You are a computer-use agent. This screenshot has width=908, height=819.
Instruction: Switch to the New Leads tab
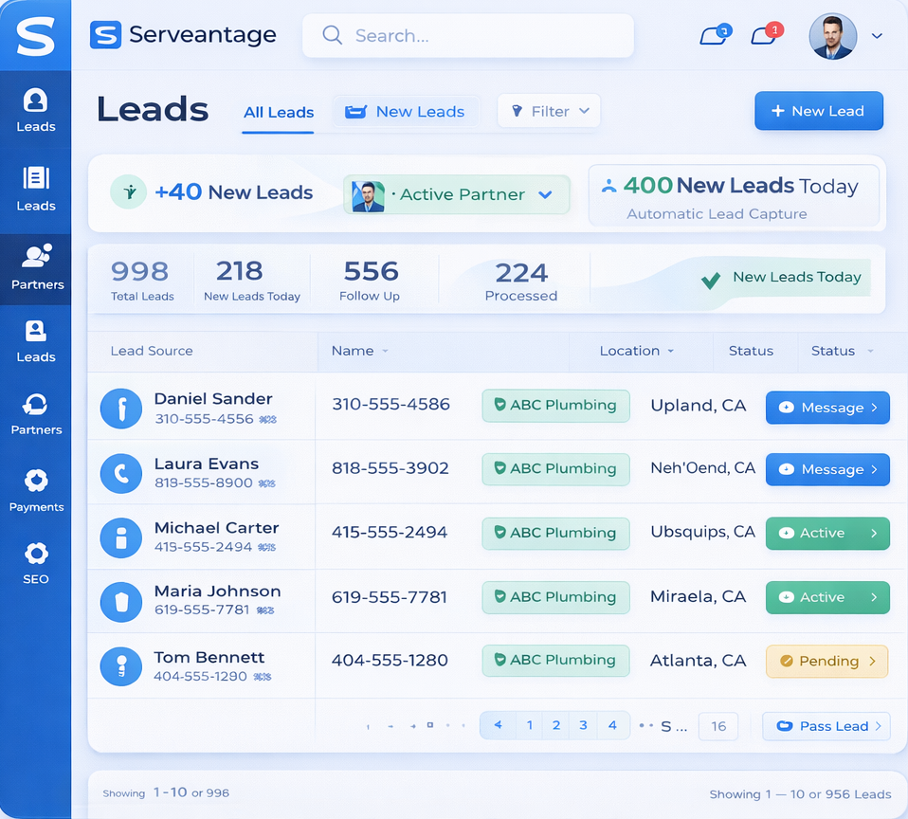pyautogui.click(x=406, y=112)
